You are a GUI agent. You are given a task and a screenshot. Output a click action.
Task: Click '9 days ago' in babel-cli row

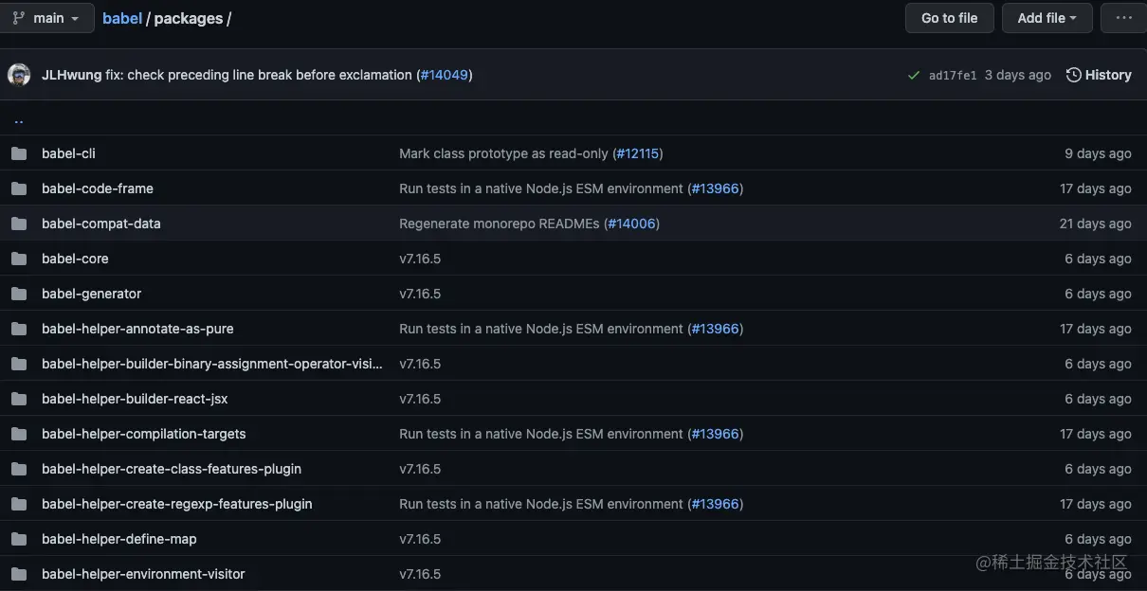[x=1098, y=153]
